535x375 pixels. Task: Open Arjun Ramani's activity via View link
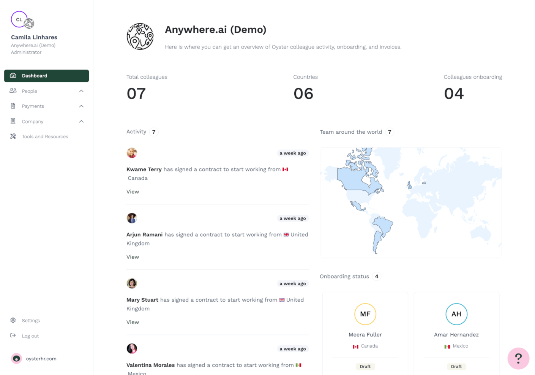(133, 256)
